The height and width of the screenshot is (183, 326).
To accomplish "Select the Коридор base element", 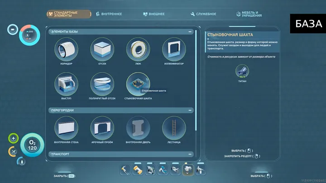I will 66,49.
